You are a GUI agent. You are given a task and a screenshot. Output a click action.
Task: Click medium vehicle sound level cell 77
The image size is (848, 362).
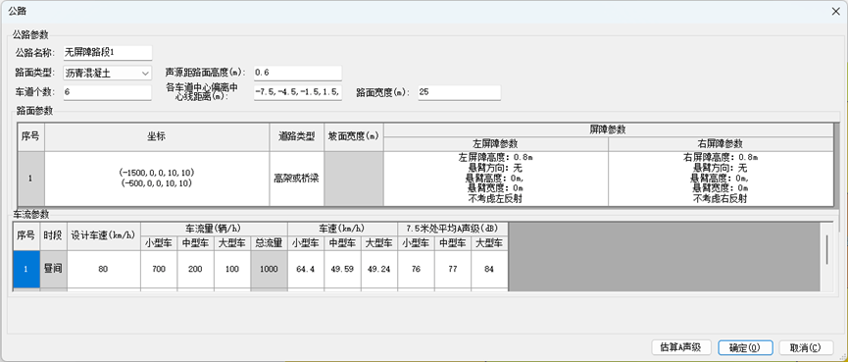pos(453,269)
